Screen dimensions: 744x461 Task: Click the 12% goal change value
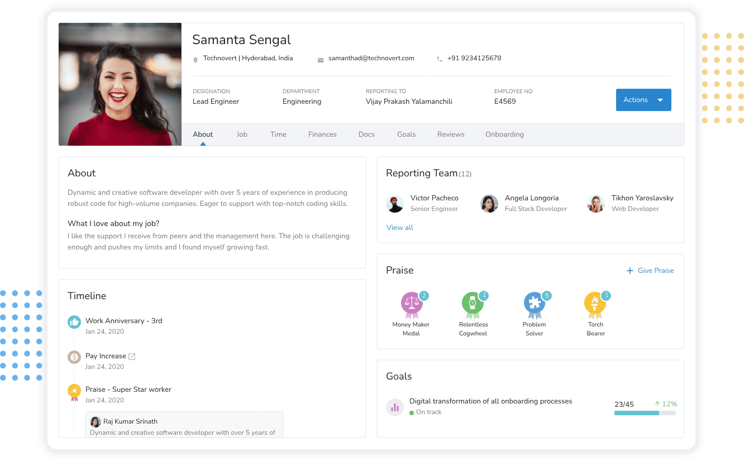coord(670,404)
